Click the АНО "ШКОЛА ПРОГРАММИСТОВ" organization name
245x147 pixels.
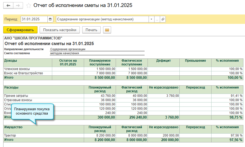pos(33,38)
